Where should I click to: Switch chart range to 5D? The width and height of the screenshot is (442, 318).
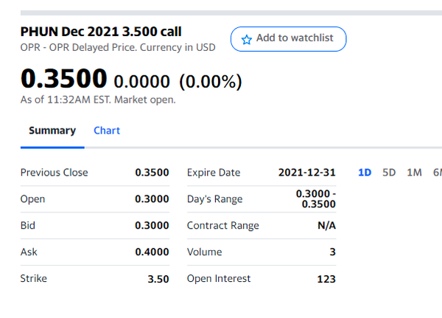click(389, 173)
